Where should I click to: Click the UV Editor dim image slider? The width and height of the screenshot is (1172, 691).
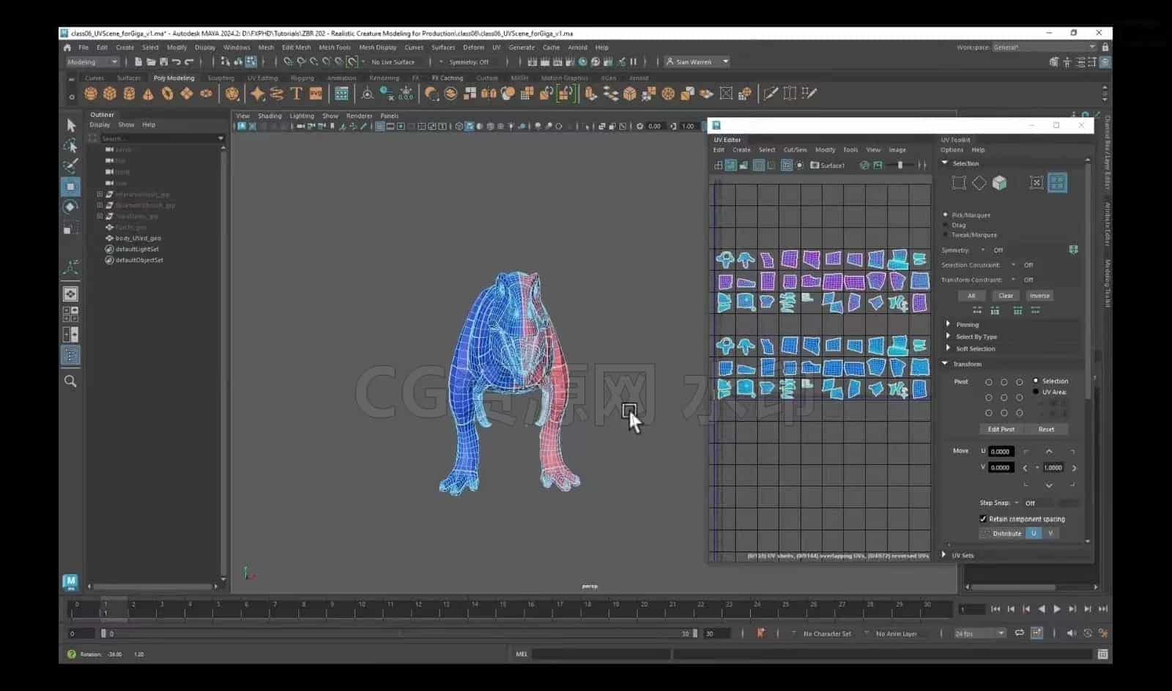click(x=900, y=165)
